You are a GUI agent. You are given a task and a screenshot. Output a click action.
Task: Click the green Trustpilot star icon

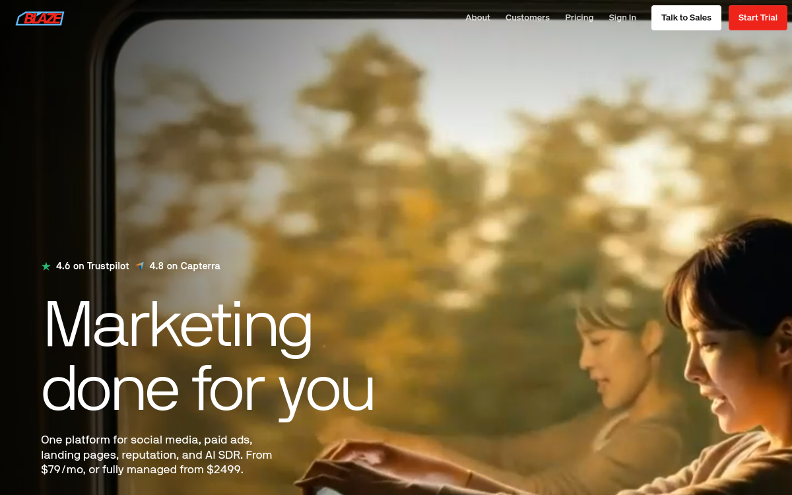[46, 267]
